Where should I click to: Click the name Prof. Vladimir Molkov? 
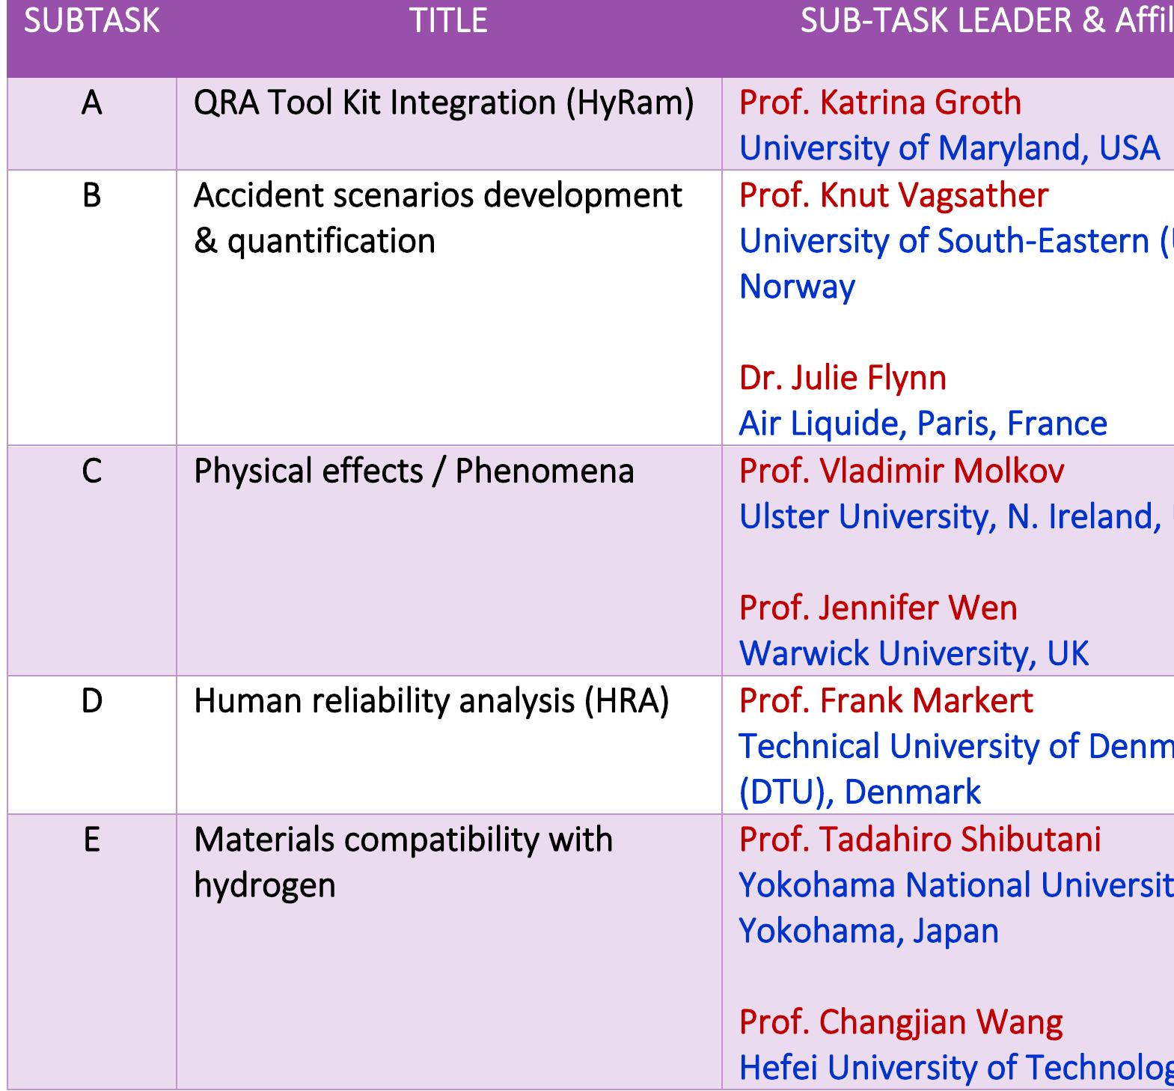point(902,471)
